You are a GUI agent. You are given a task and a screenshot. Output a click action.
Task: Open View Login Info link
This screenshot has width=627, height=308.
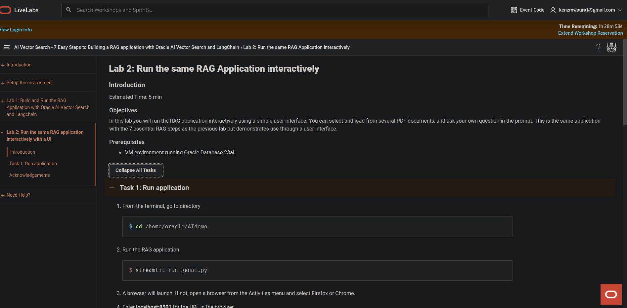click(x=16, y=30)
